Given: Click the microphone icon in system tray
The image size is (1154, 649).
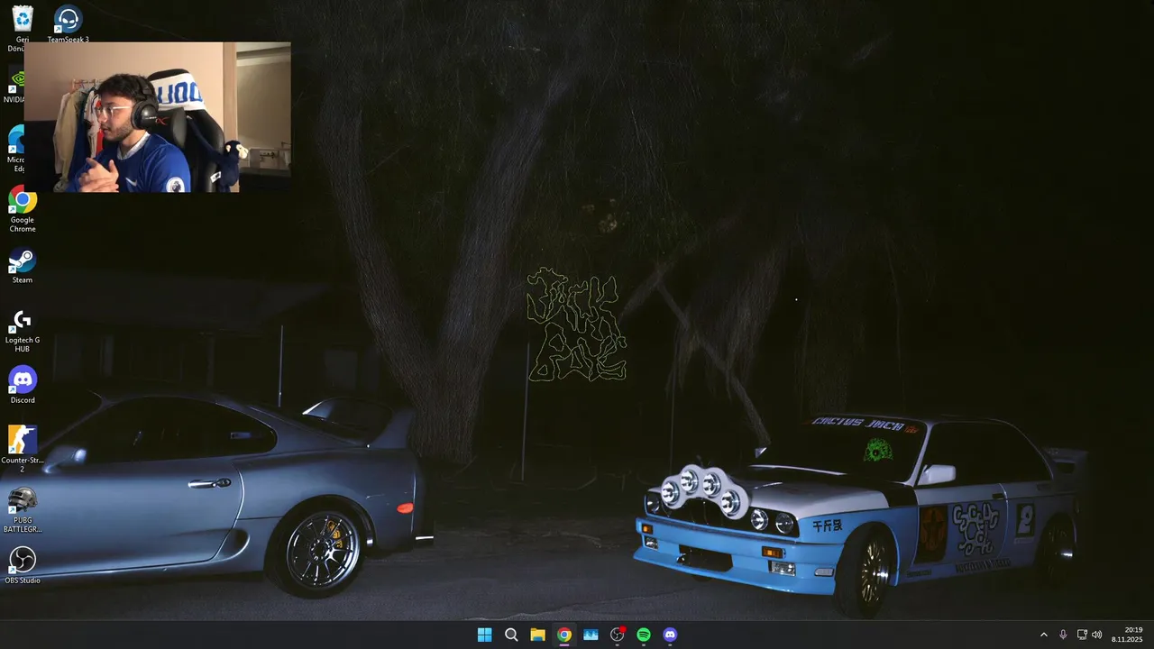Looking at the screenshot, I should point(1063,635).
